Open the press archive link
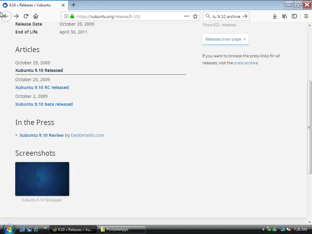 [x=246, y=63]
